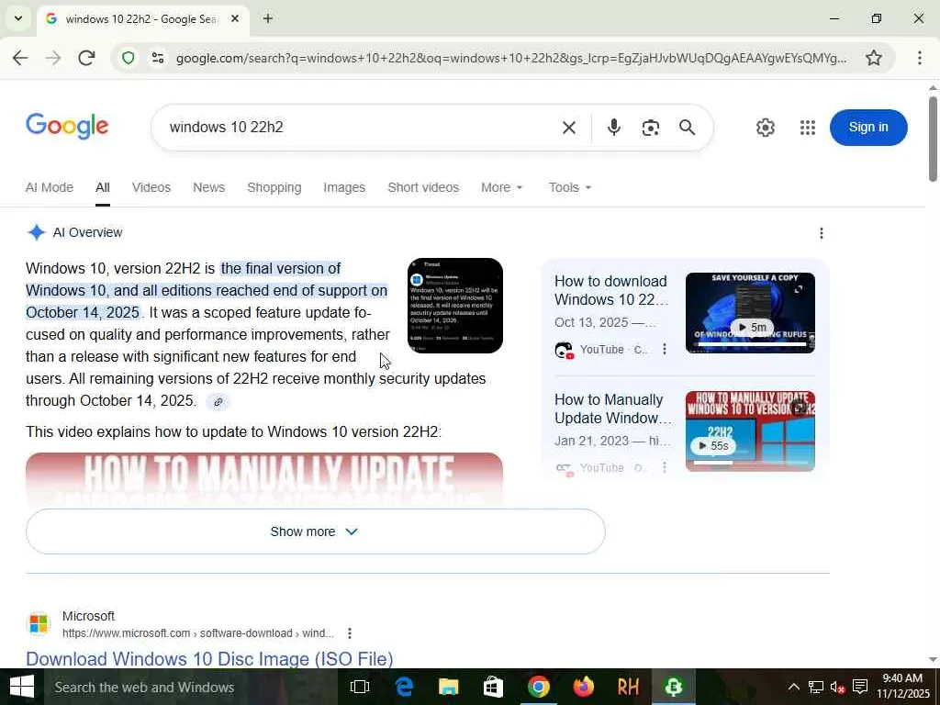The image size is (940, 705).
Task: Bookmark this page with the star icon
Action: (x=874, y=58)
